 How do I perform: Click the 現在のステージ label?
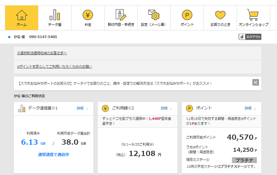198,160
